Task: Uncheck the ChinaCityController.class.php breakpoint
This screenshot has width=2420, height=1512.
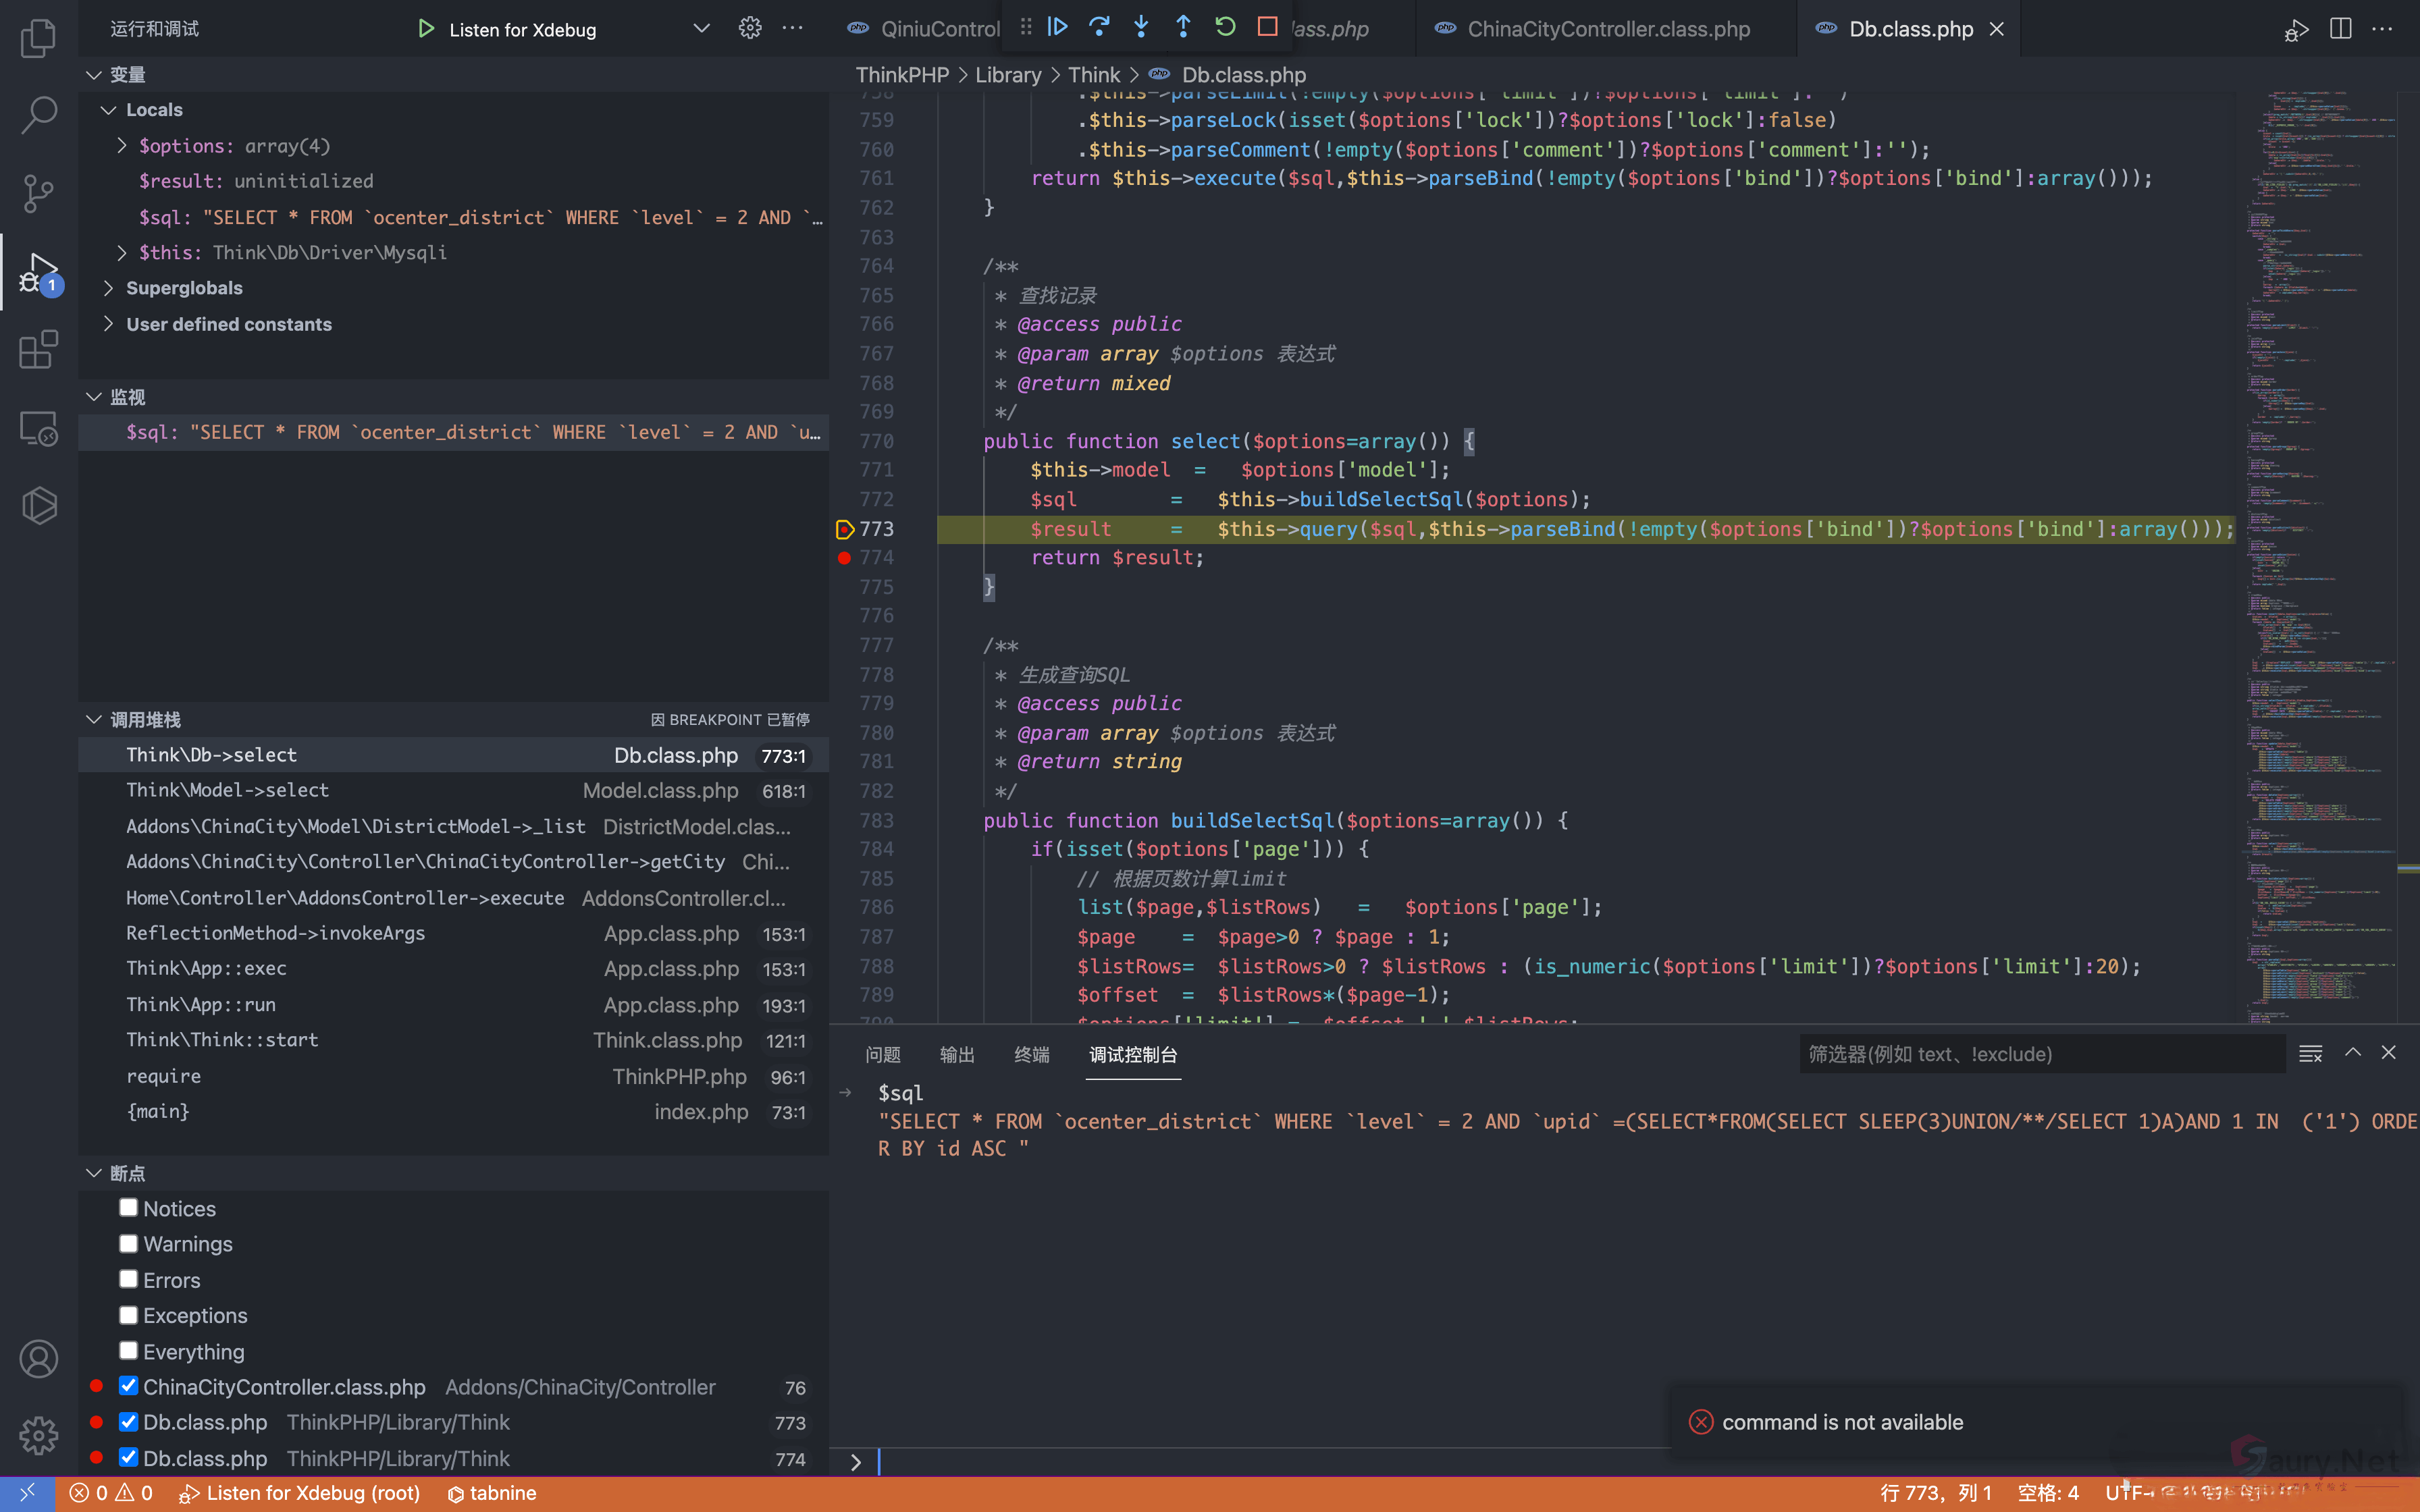Action: tap(128, 1386)
